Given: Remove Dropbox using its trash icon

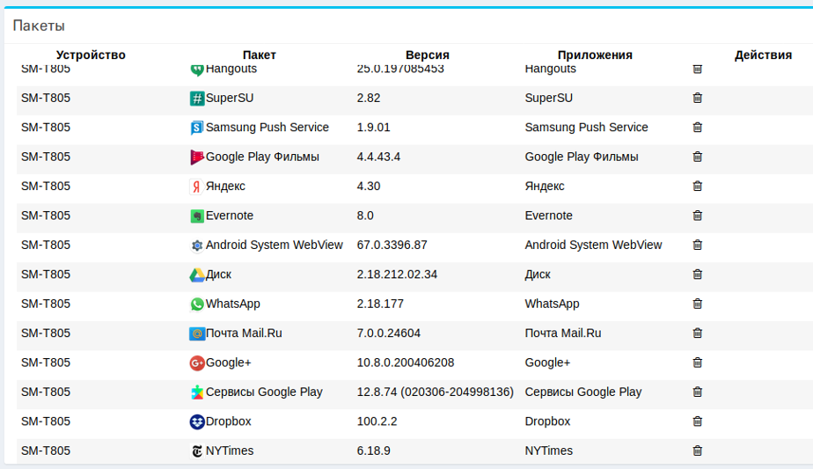Looking at the screenshot, I should [x=698, y=421].
